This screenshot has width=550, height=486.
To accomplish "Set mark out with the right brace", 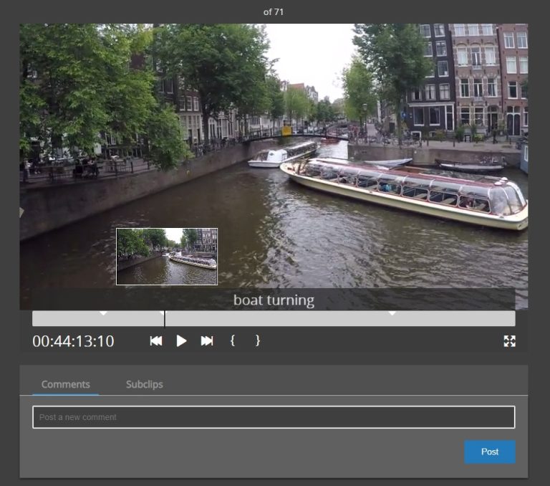I will point(258,340).
